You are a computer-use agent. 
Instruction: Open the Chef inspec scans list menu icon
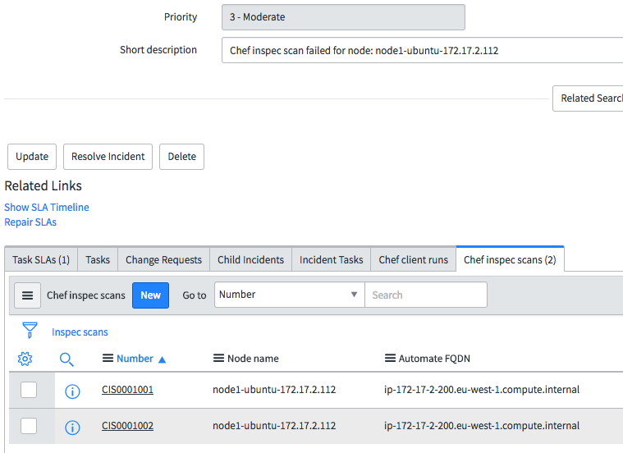27,295
